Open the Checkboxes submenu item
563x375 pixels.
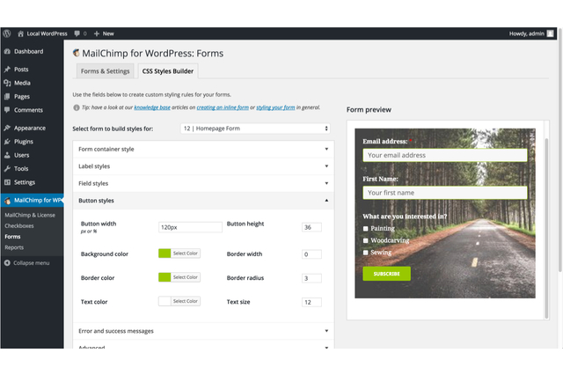point(19,226)
